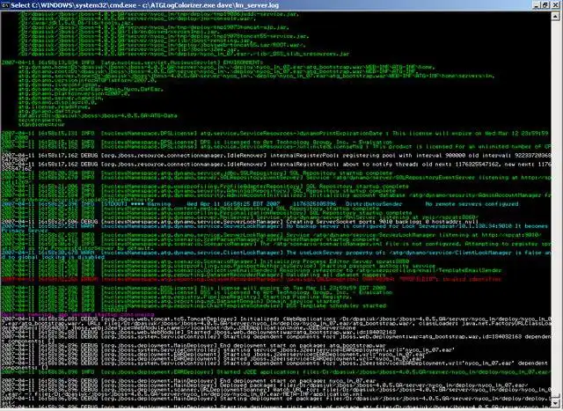Click the vertical scrollbar down arrow
Image resolution: width=563 pixels, height=411 pixels.
(x=555, y=403)
